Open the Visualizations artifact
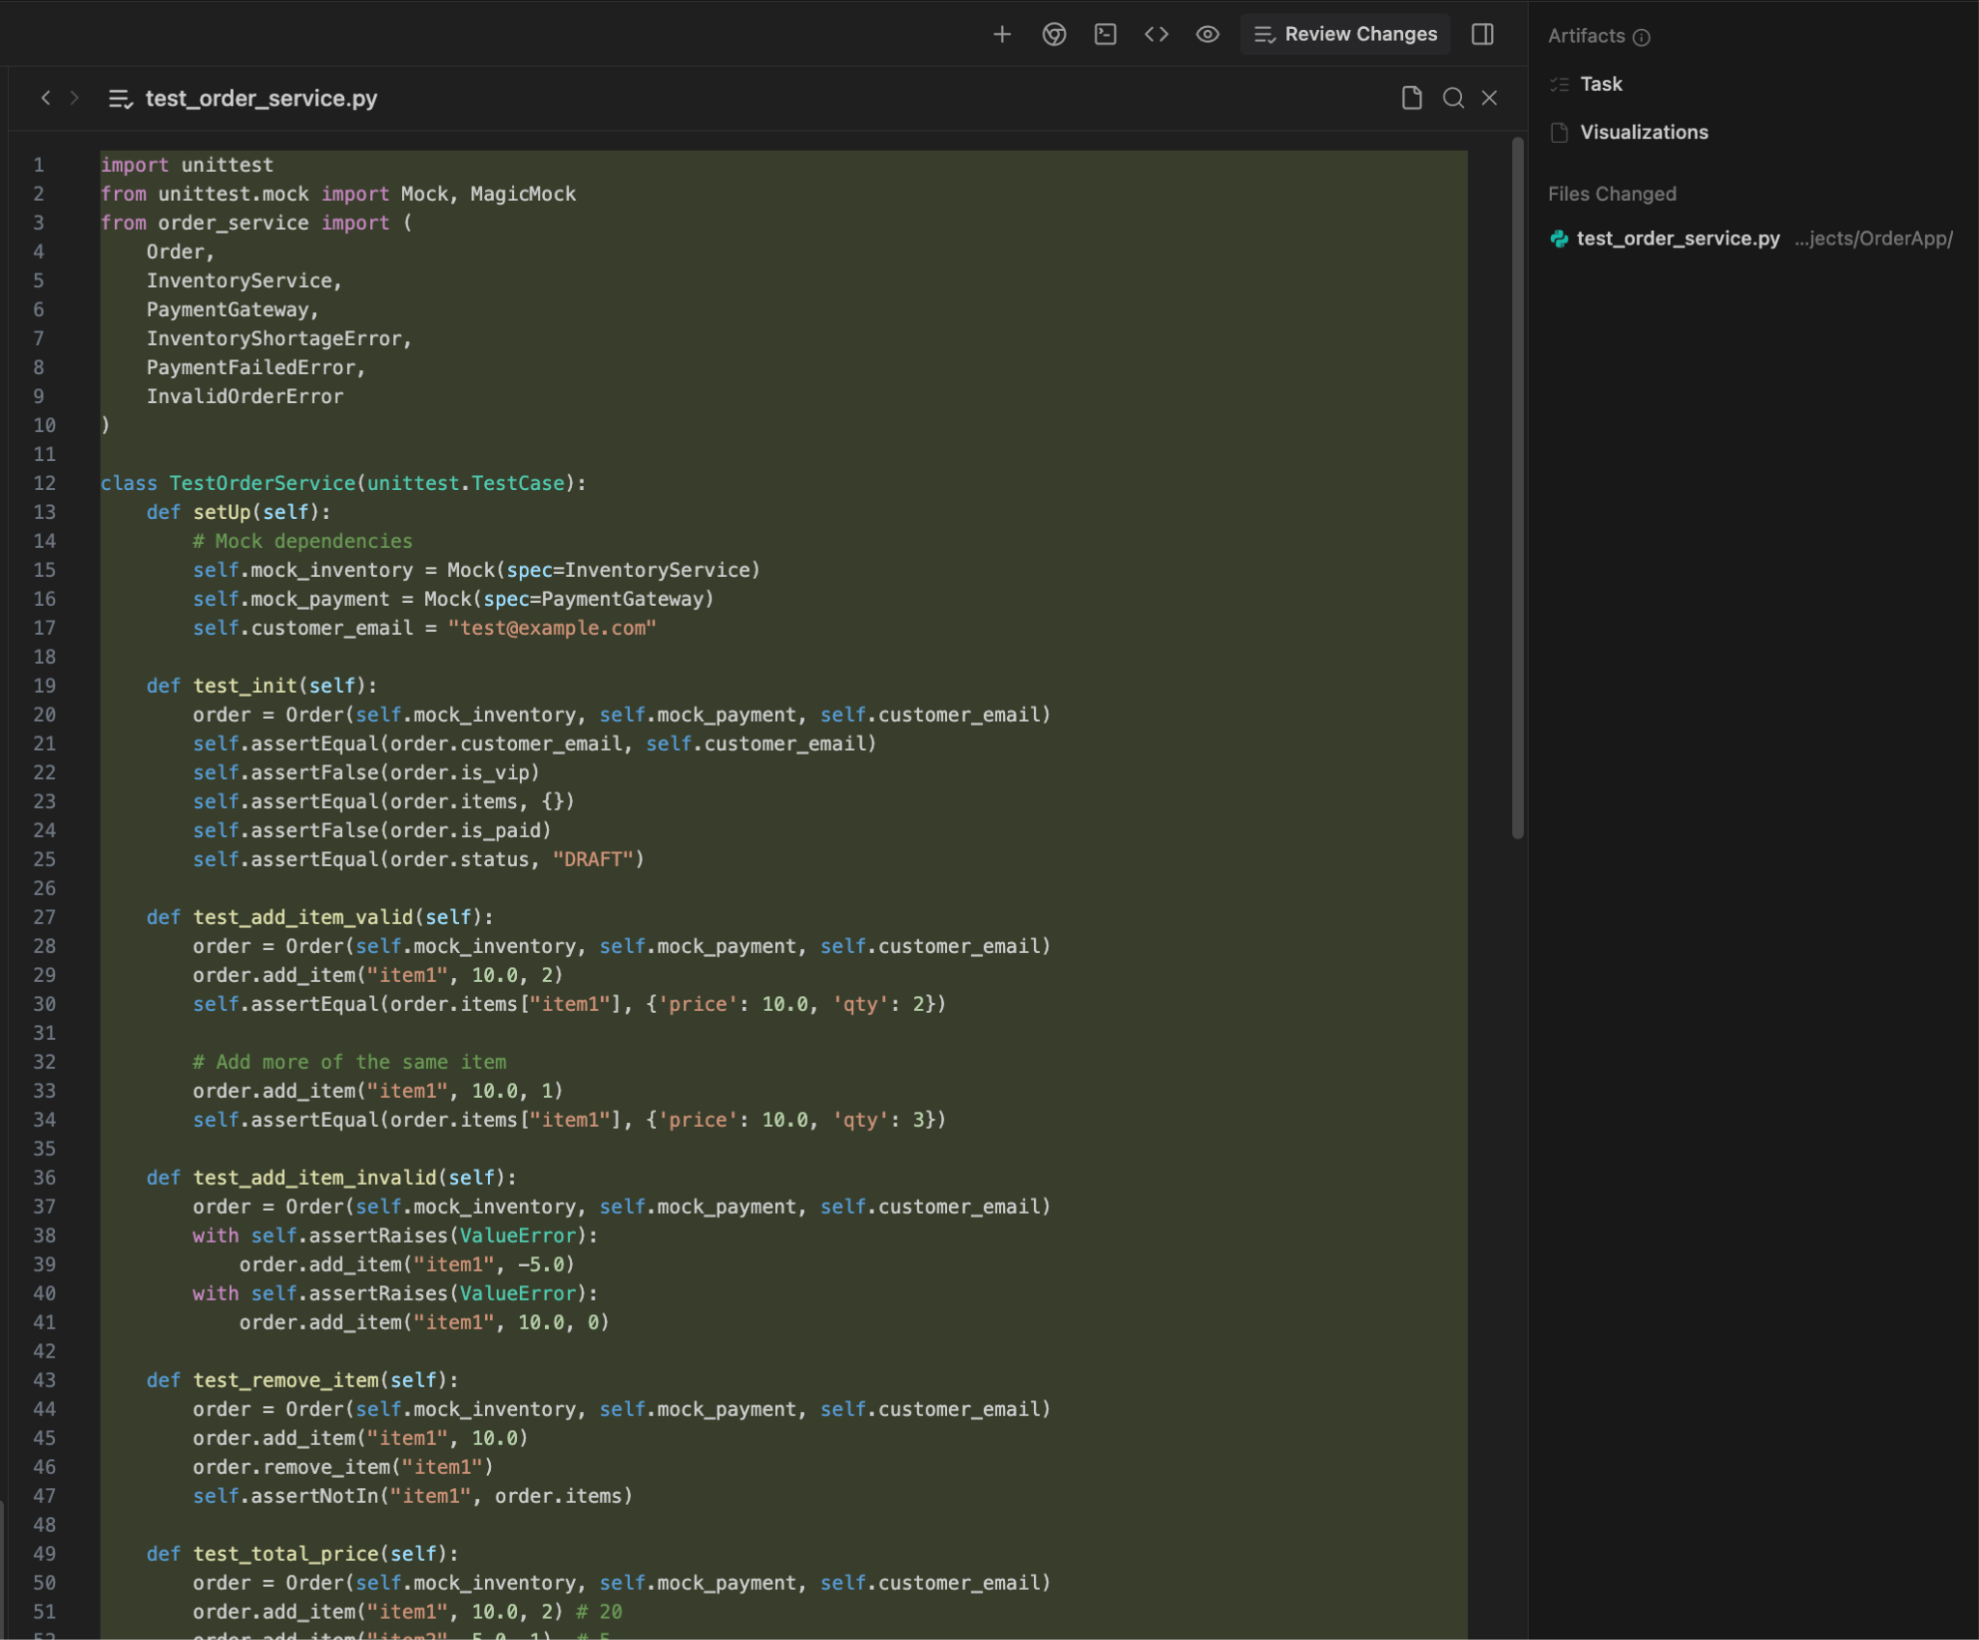Image resolution: width=1979 pixels, height=1640 pixels. pos(1644,132)
